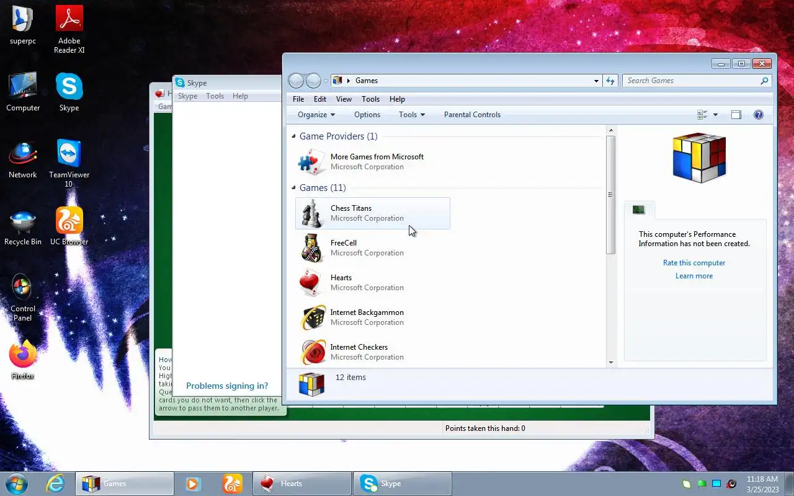The width and height of the screenshot is (794, 496).
Task: Open the File menu in Games window
Action: point(298,99)
